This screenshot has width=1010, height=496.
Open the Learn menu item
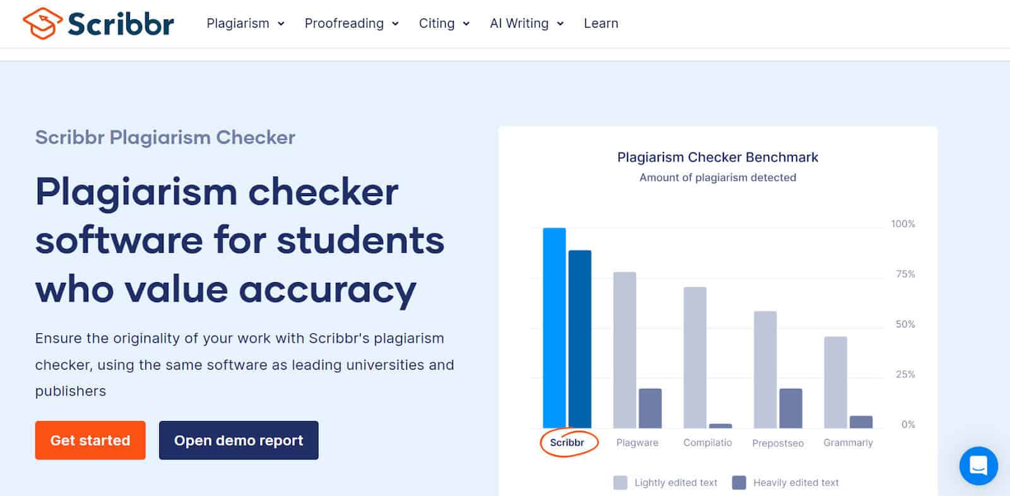coord(600,23)
